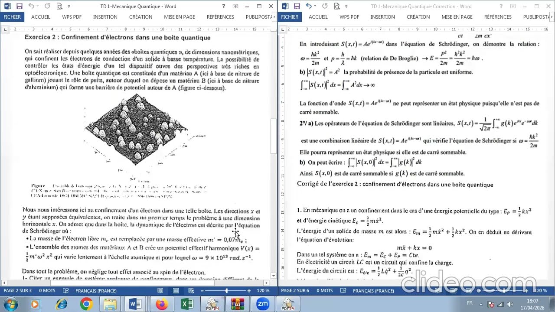Open CRÉATION tab in left window

140,17
